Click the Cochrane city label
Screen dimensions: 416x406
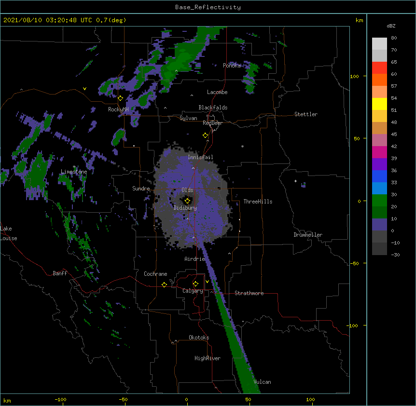[155, 274]
